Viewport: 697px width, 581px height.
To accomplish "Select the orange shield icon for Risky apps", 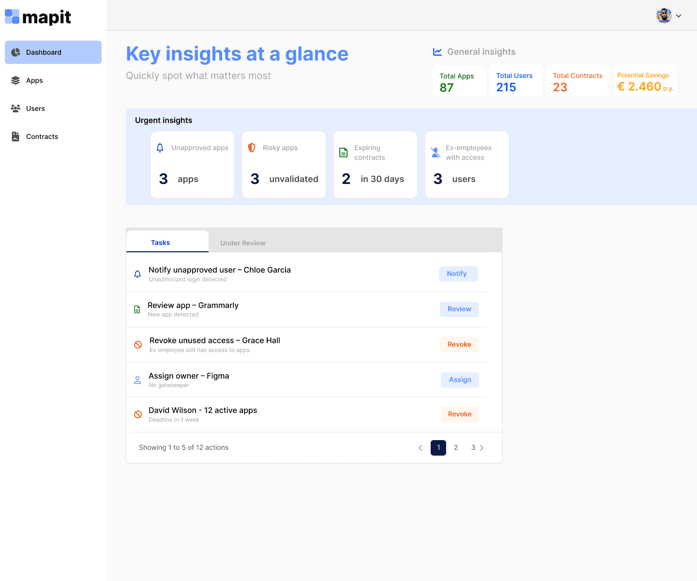I will coord(252,148).
